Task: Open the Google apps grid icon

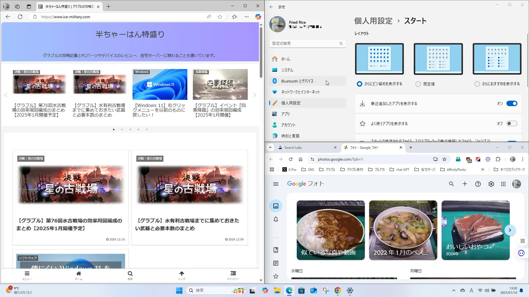Action: (503, 184)
